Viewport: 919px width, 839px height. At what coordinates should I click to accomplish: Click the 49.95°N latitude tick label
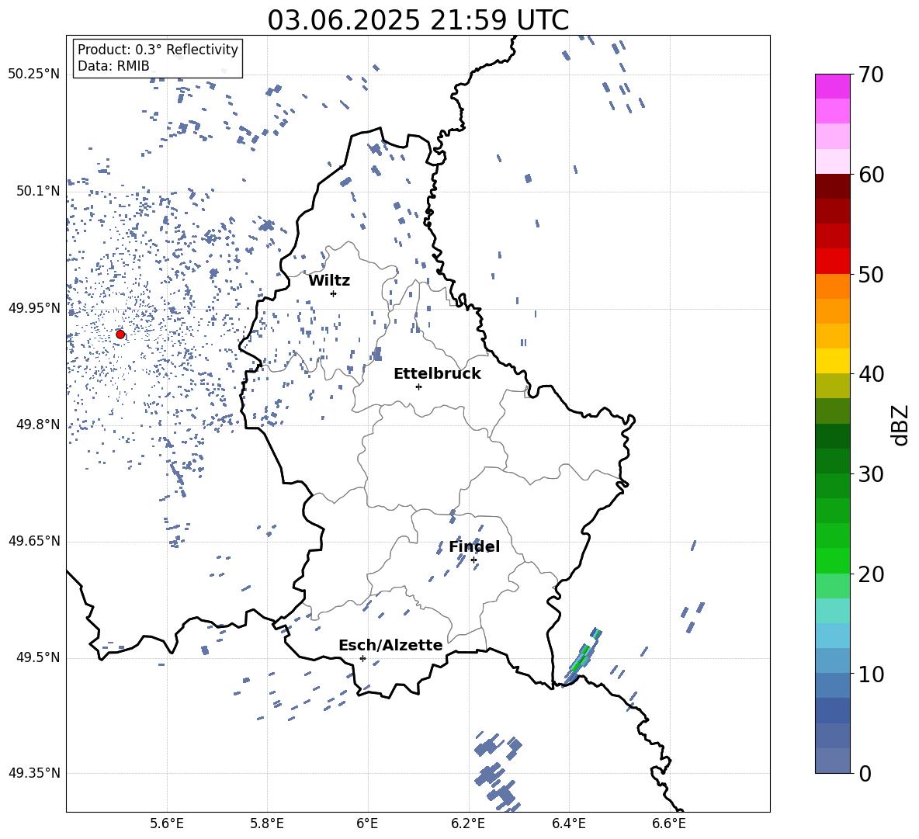pyautogui.click(x=34, y=308)
